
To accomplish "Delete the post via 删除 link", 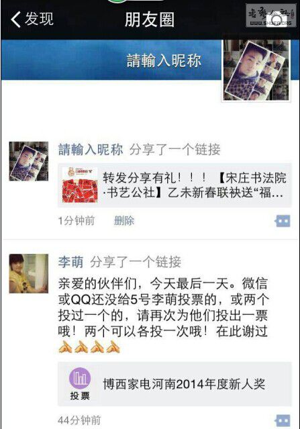I will click(x=124, y=220).
